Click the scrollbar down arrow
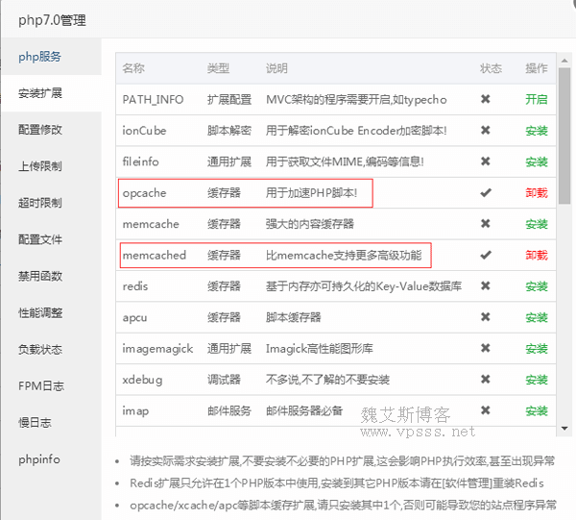Screen dimensions: 576x520 (564, 429)
